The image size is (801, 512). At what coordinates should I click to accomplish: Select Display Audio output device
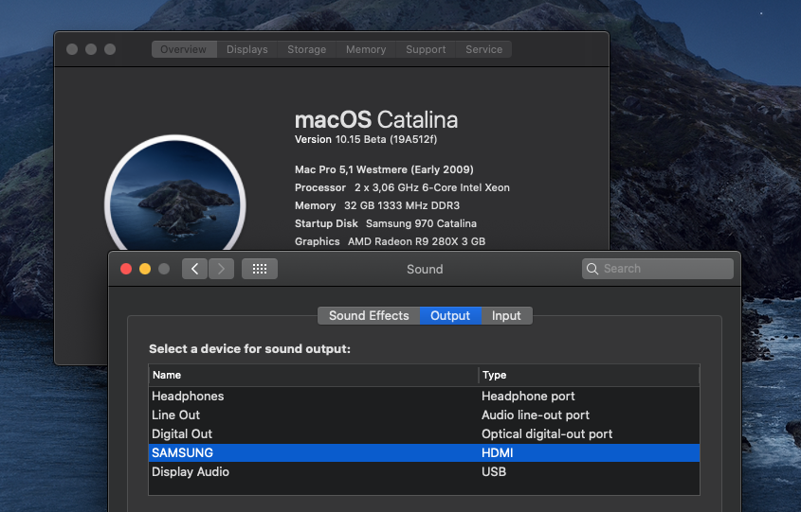click(424, 471)
